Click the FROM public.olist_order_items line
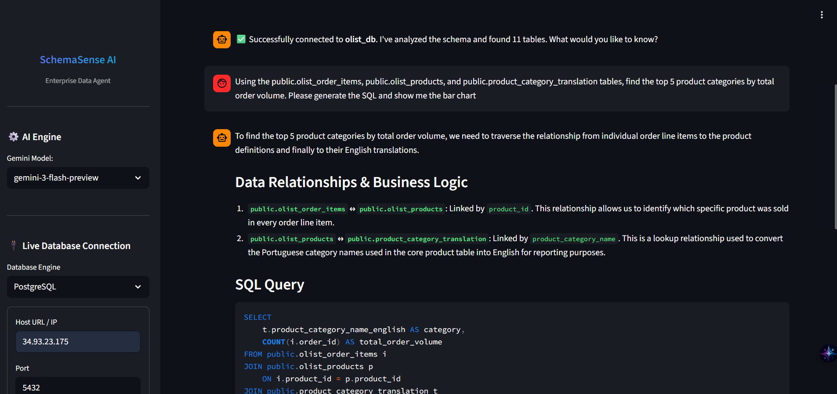This screenshot has width=837, height=394. pos(315,354)
